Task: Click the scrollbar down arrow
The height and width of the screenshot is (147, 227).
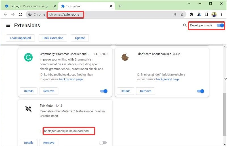Action: [224, 144]
